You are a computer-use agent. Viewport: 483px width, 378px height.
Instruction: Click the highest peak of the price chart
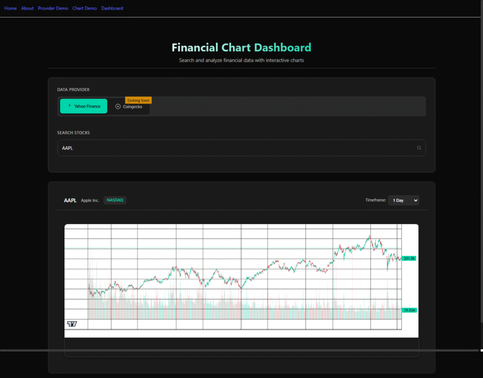pyautogui.click(x=370, y=235)
